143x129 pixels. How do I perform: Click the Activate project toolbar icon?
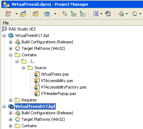(x=8, y=14)
